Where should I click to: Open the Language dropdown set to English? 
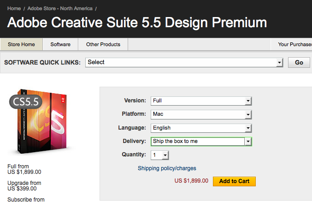(x=201, y=128)
